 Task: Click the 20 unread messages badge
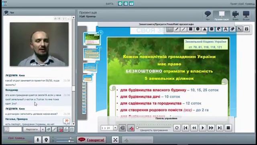[67, 120]
